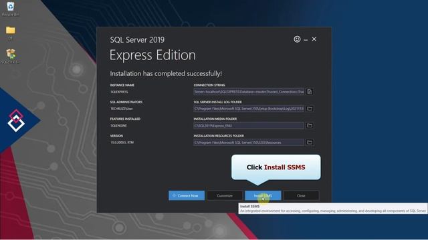Open the installation media folder icon
428x240 pixels.
coord(310,125)
